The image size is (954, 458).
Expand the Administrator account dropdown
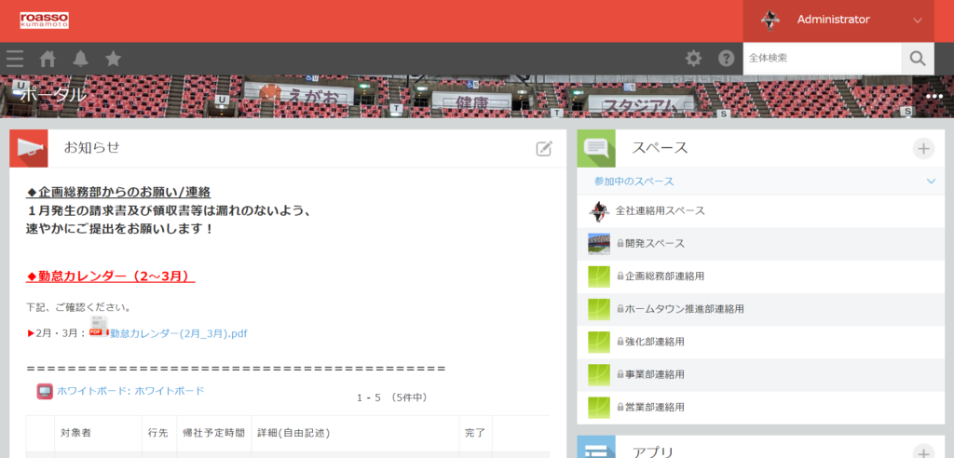tap(917, 20)
